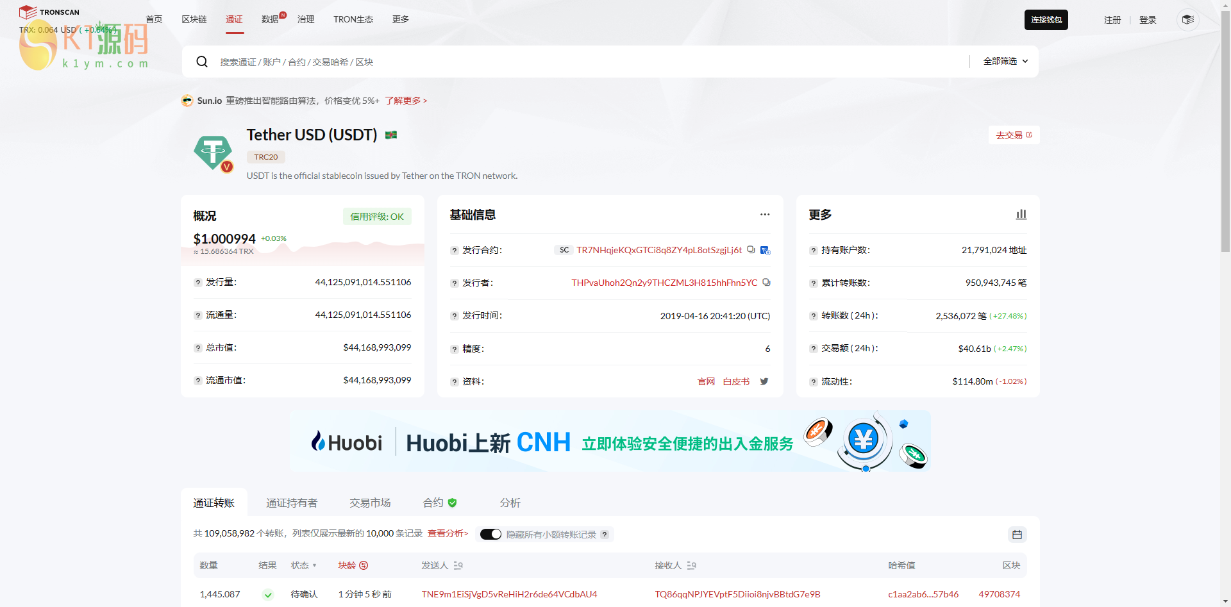Viewport: 1231px width, 607px height.
Task: Open the 治理 navigation menu
Action: click(306, 19)
